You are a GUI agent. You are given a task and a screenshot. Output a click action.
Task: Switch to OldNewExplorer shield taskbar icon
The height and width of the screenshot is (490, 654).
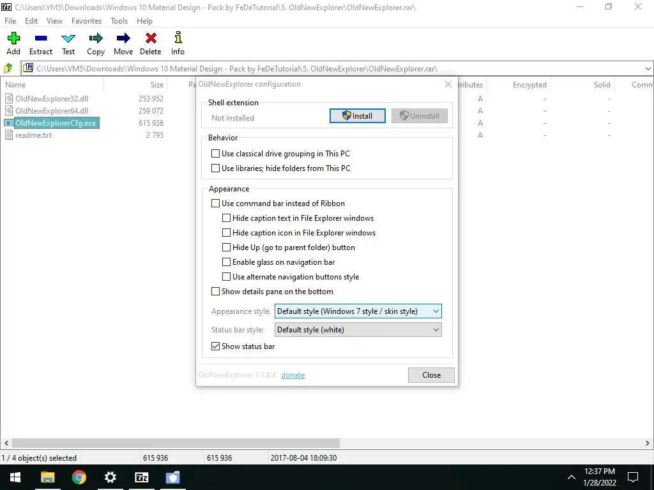[x=172, y=477]
